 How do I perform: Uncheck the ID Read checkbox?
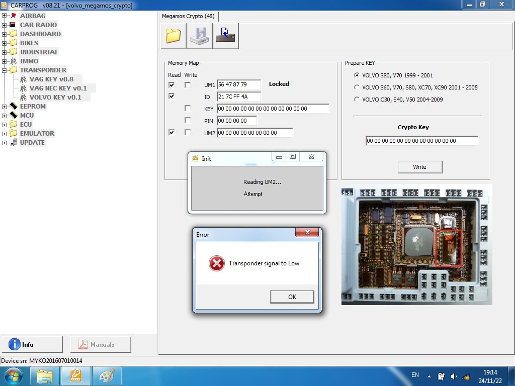171,96
